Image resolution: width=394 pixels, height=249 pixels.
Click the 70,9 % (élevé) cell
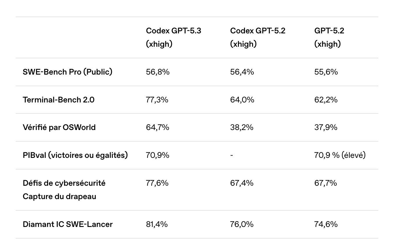point(340,155)
